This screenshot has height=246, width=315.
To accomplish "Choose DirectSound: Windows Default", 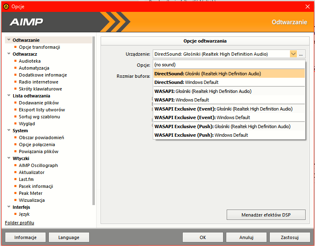I will (229, 82).
